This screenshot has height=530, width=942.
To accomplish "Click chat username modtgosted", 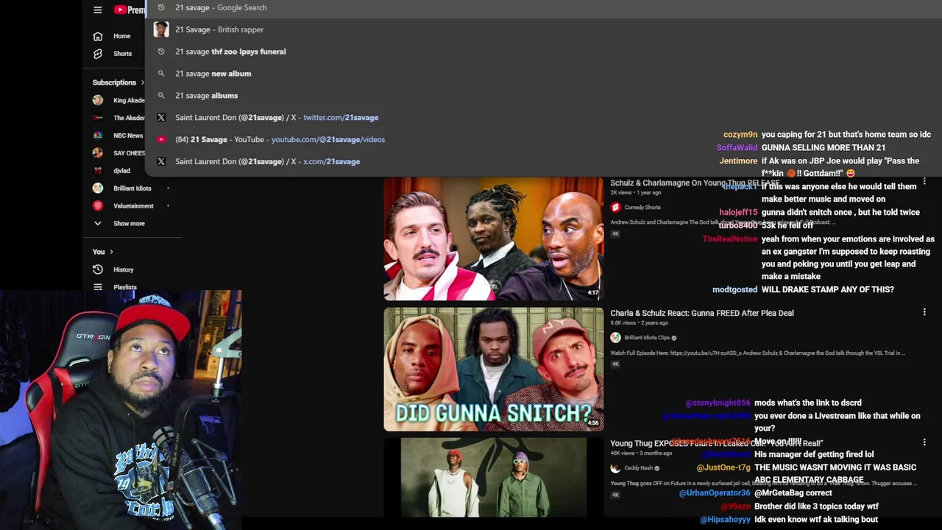I will (734, 289).
